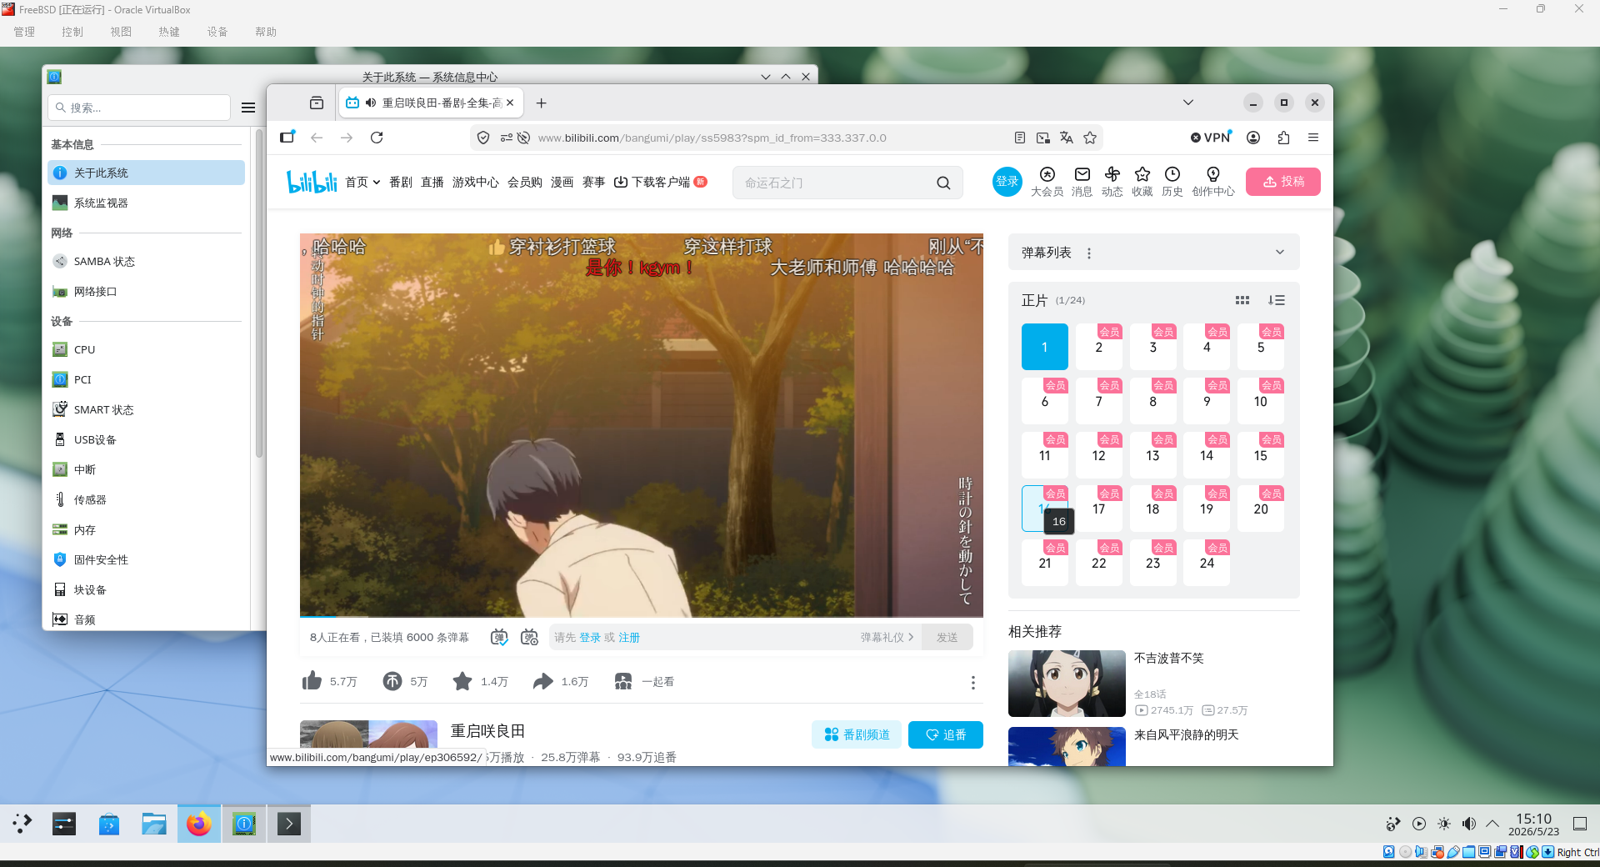The width and height of the screenshot is (1600, 867).
Task: Open the 消息 messages icon
Action: [1082, 181]
